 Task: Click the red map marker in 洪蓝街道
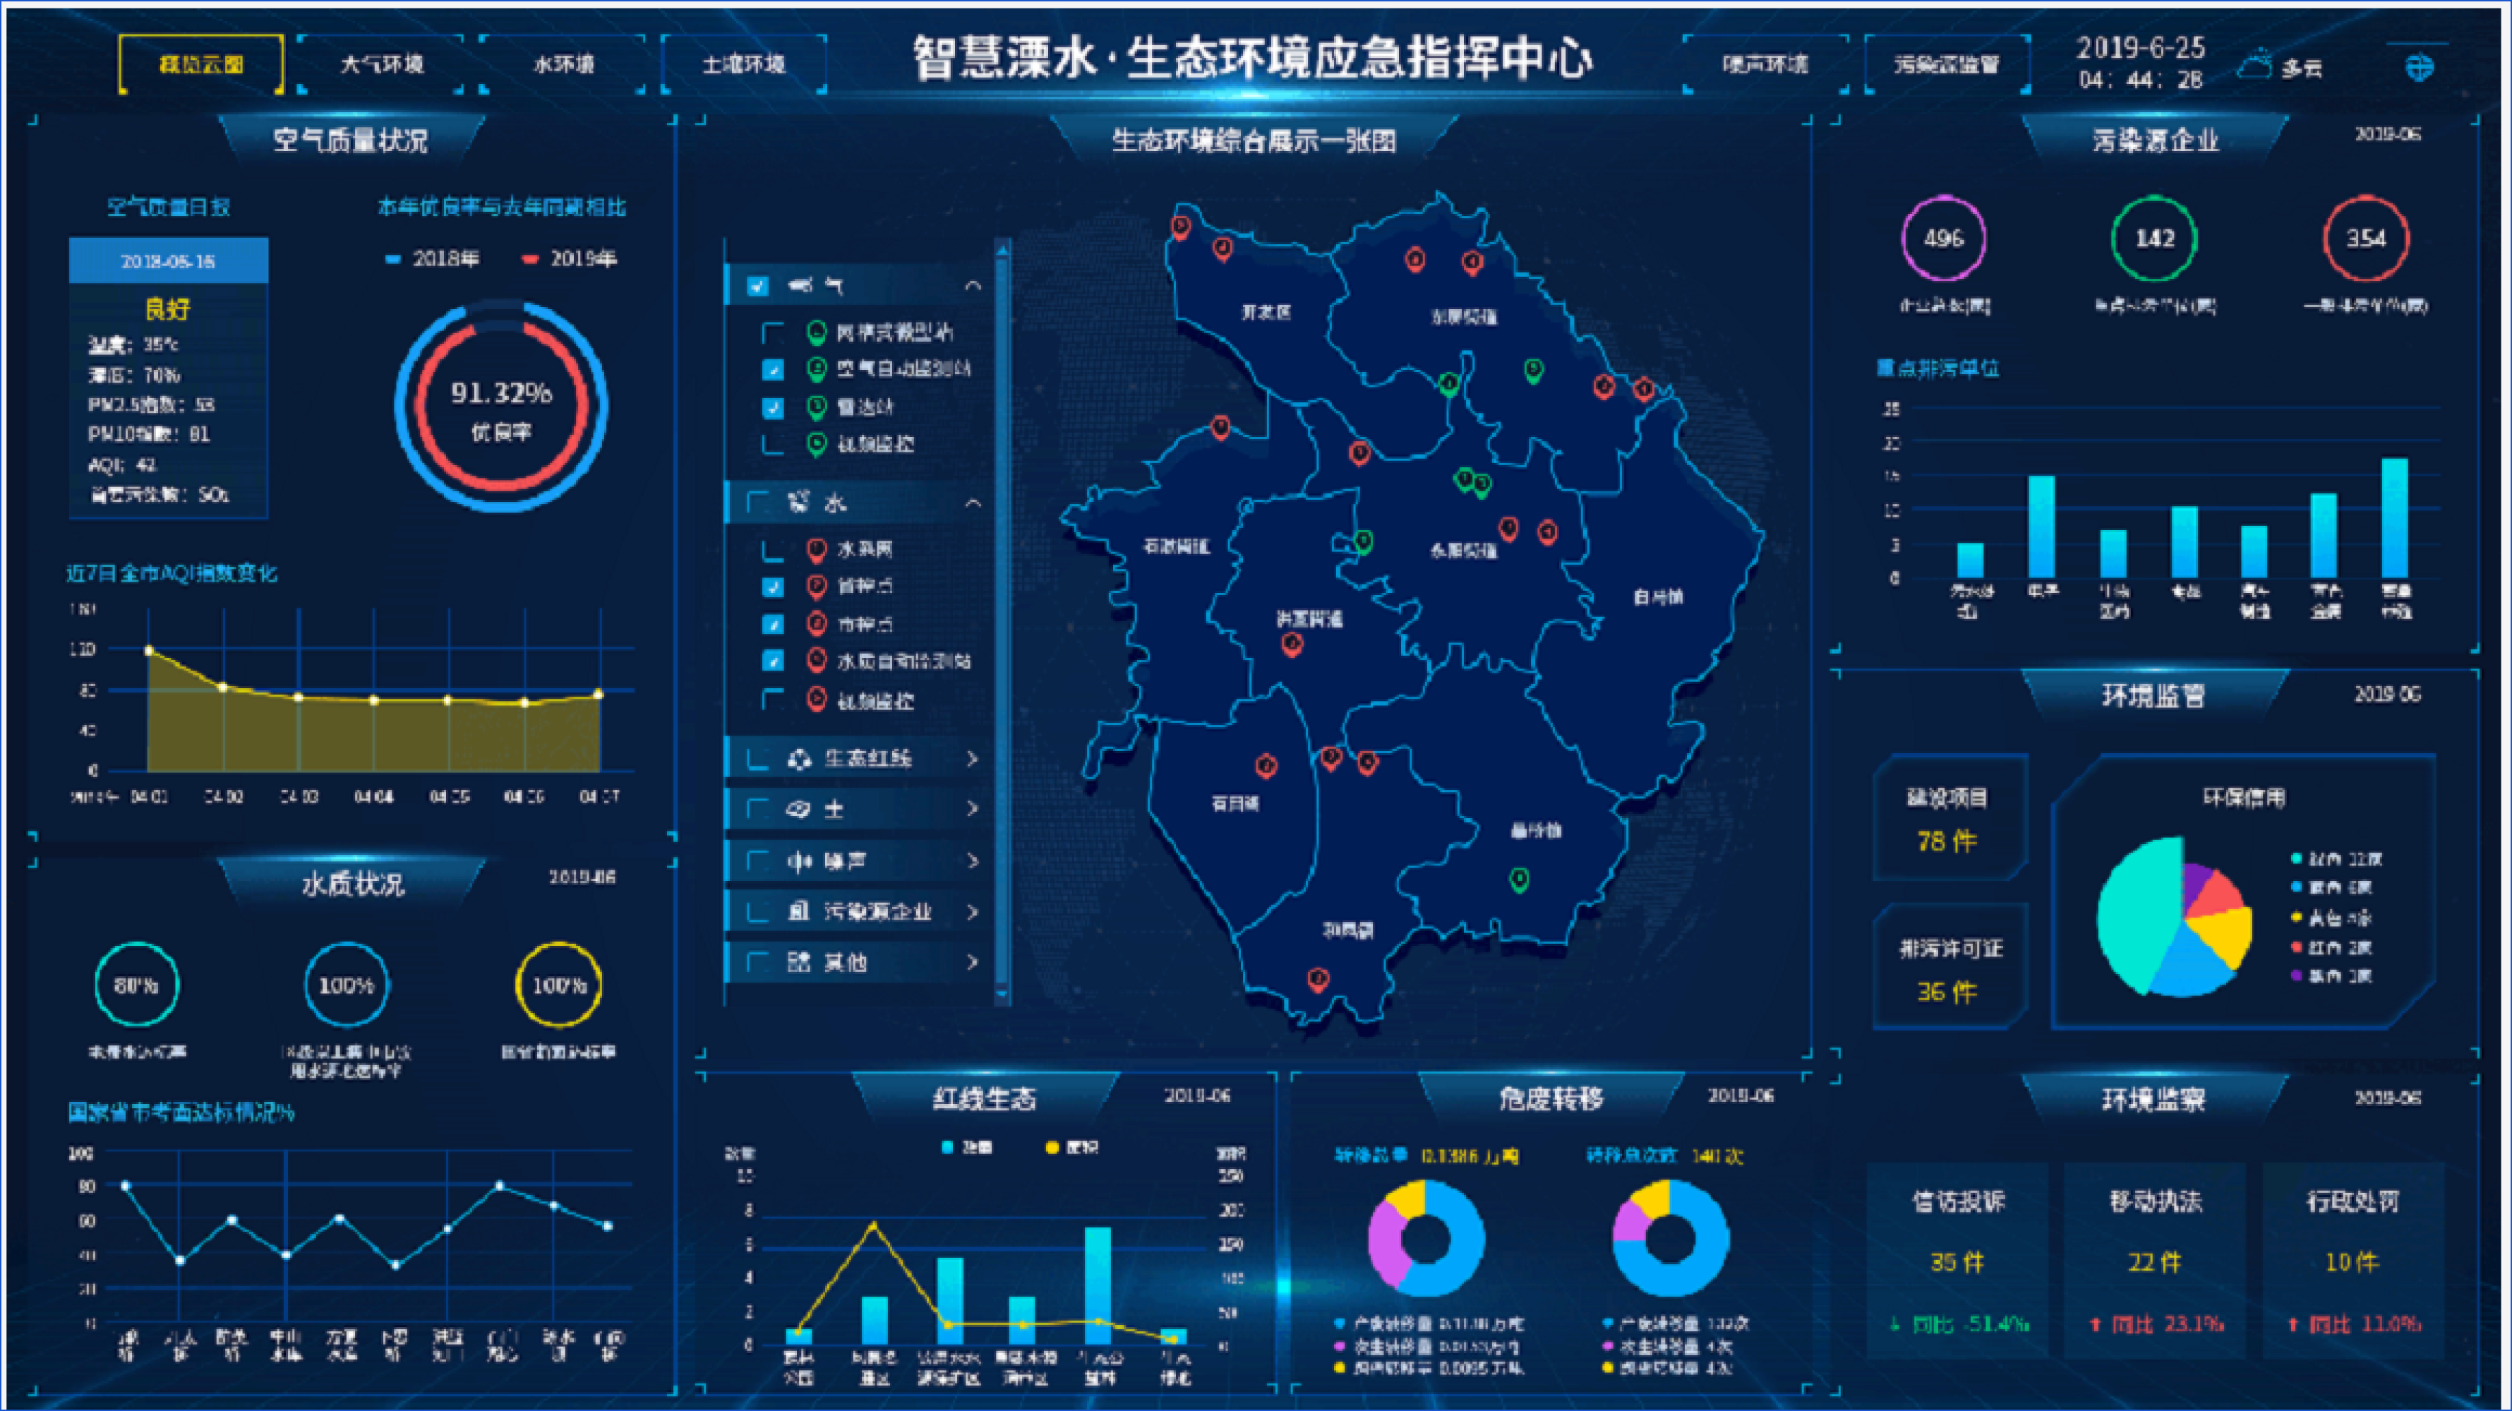1292,644
